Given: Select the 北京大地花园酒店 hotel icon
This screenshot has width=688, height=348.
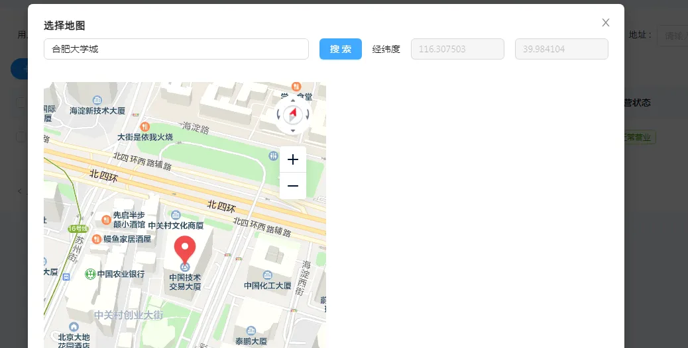Looking at the screenshot, I should coord(74,327).
